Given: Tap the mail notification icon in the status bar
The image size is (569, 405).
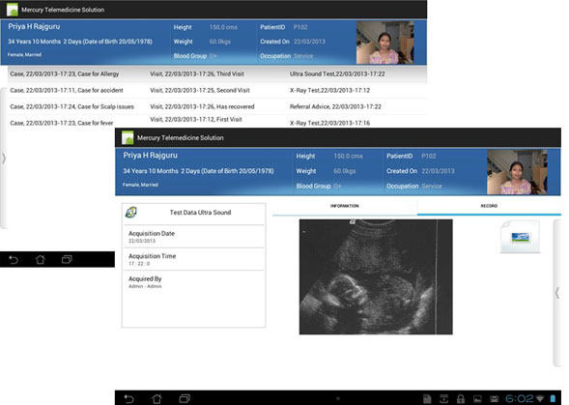Looking at the screenshot, I should pos(494,399).
